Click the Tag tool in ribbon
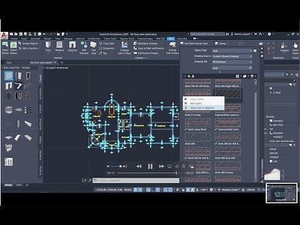300x225 pixels. [102, 53]
